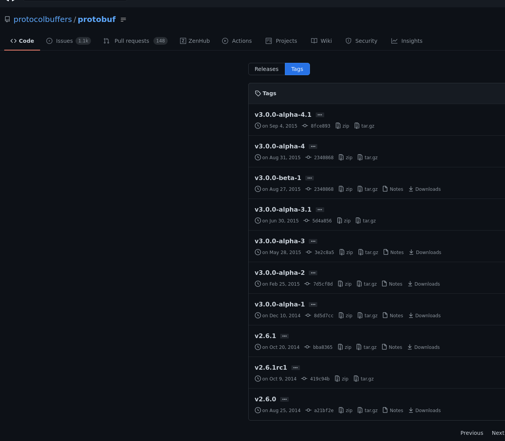
Task: Open tag v3.0.0-alpha-3.1
Action: [x=283, y=209]
